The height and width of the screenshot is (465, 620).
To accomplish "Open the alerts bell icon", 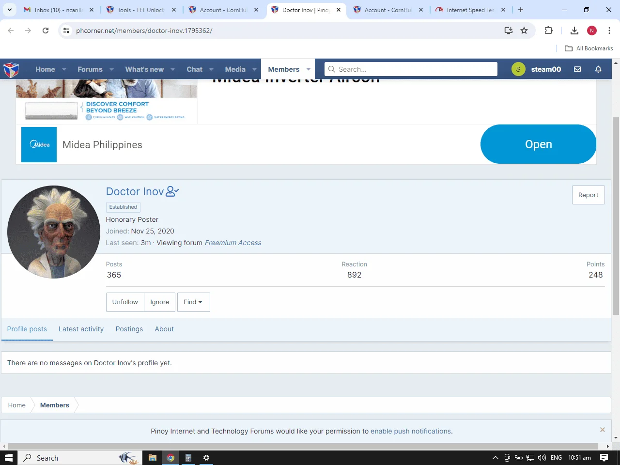I will click(598, 69).
